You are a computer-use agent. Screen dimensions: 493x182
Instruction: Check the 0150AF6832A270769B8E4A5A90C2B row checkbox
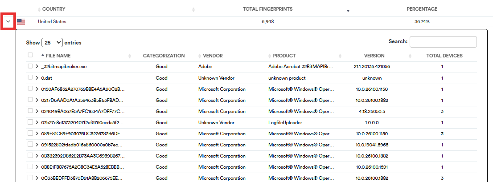30,89
